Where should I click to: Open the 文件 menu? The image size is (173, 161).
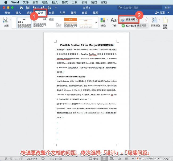coord(26,2)
